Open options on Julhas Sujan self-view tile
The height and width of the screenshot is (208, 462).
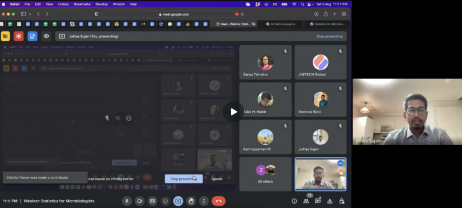click(x=340, y=163)
